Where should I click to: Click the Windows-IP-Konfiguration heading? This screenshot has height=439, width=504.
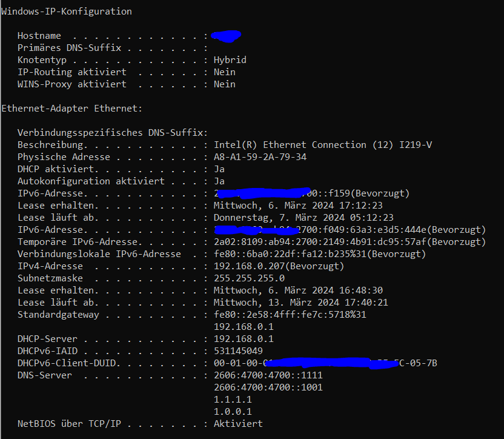(x=67, y=12)
